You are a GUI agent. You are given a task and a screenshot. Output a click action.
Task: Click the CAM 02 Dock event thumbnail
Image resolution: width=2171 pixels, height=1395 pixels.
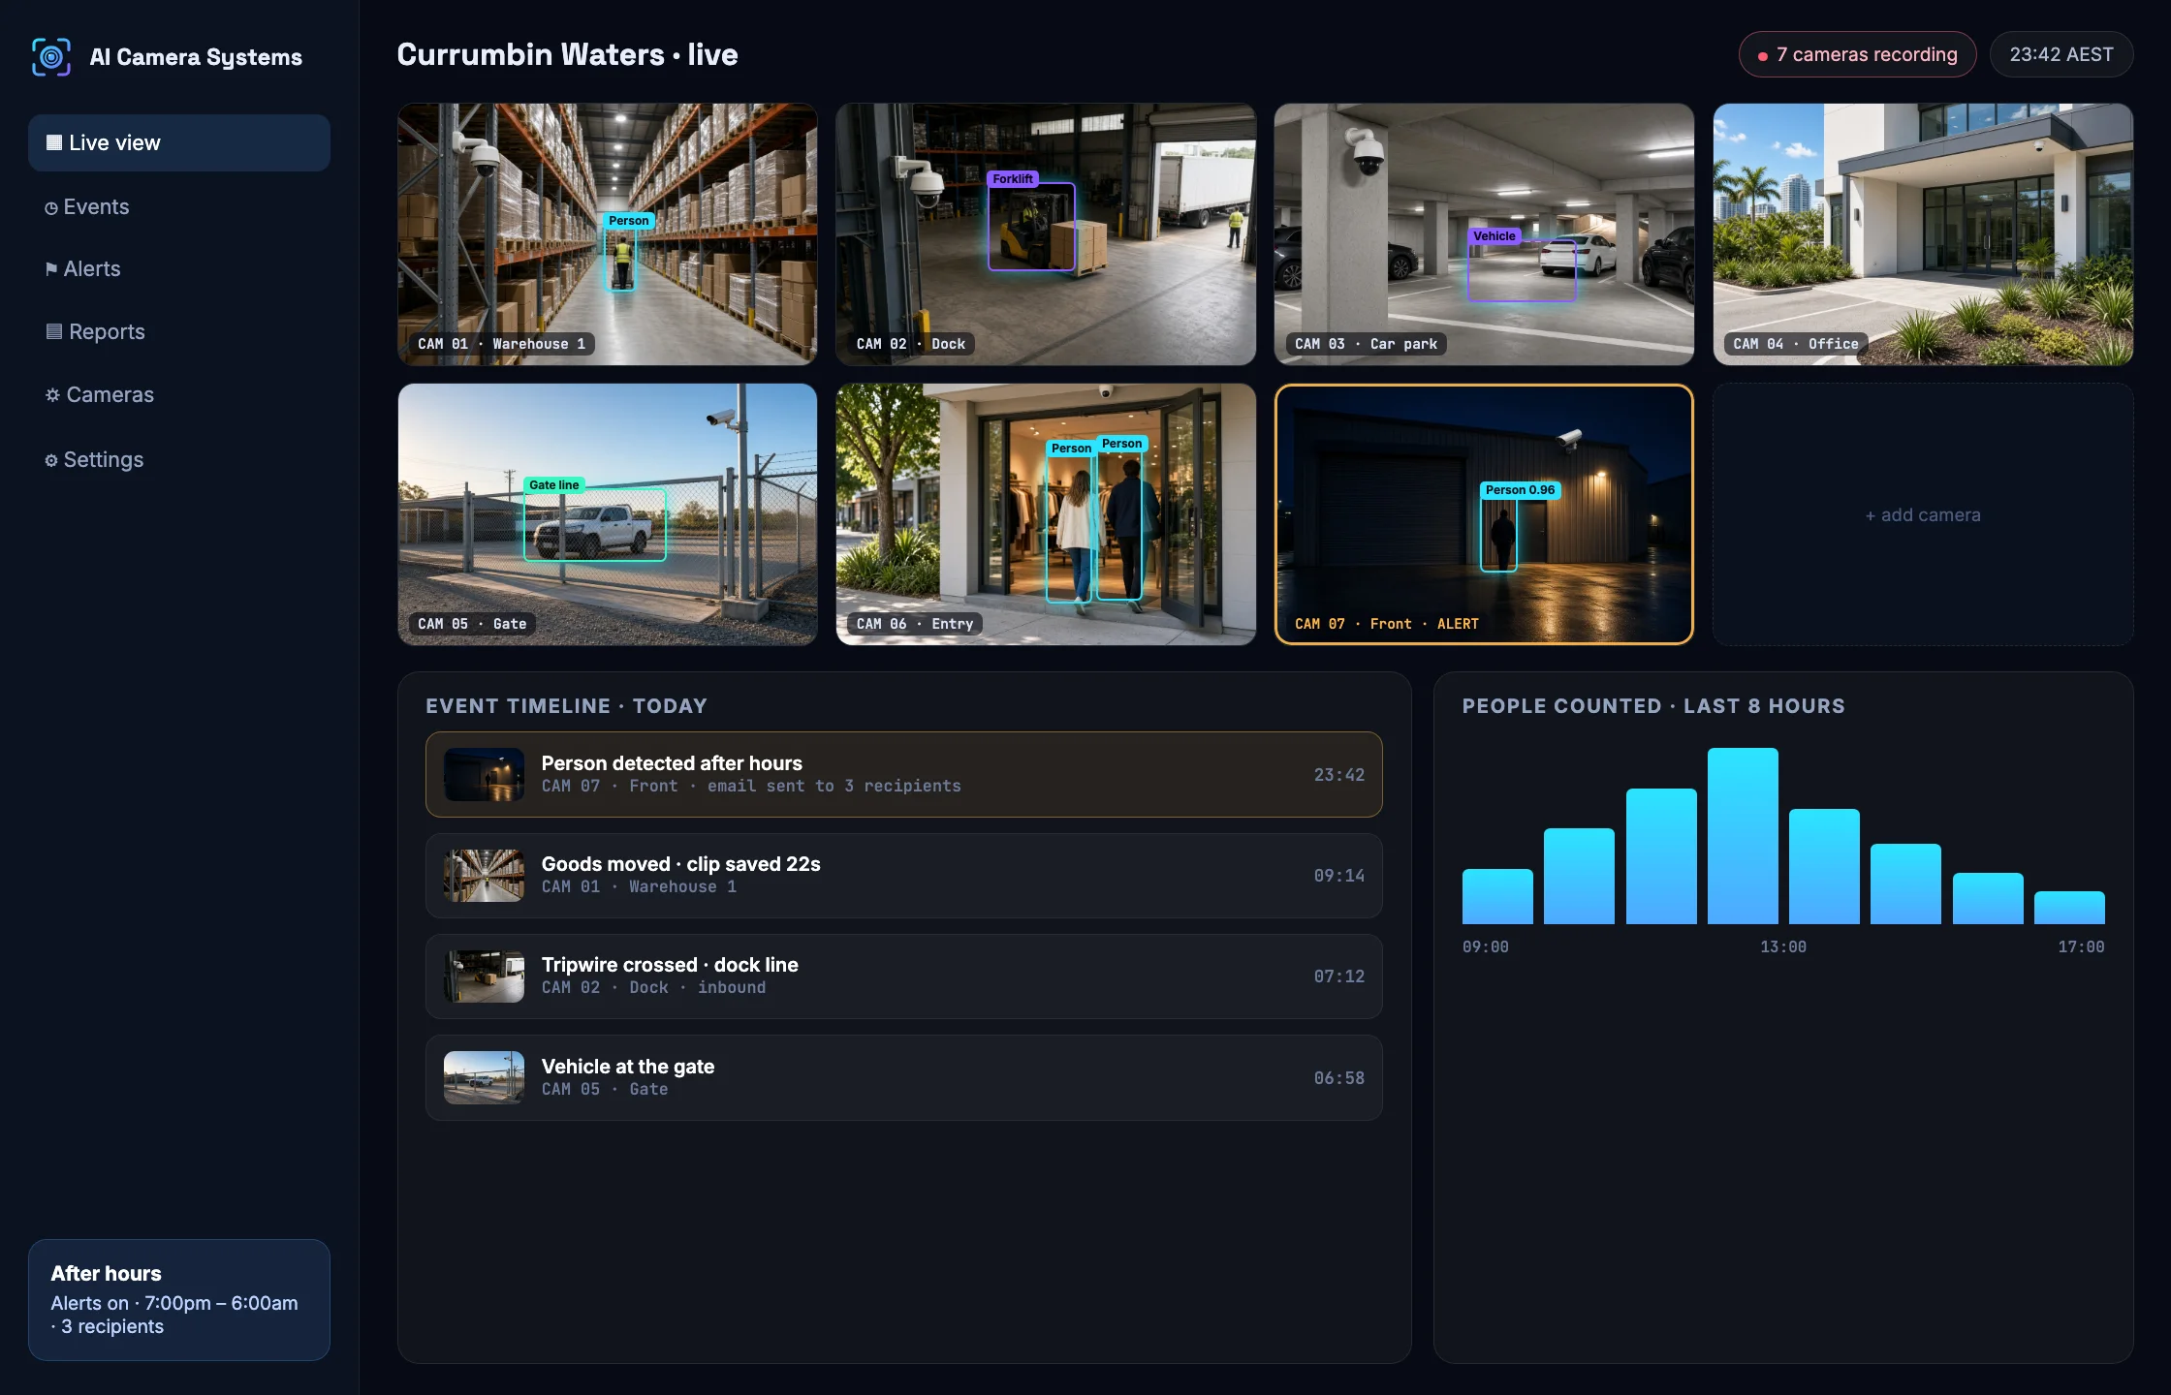[x=484, y=976]
